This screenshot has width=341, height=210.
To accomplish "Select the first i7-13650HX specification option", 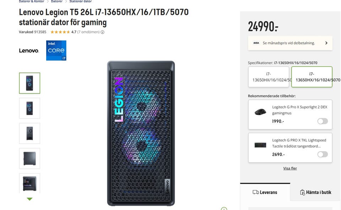I will 269,77.
